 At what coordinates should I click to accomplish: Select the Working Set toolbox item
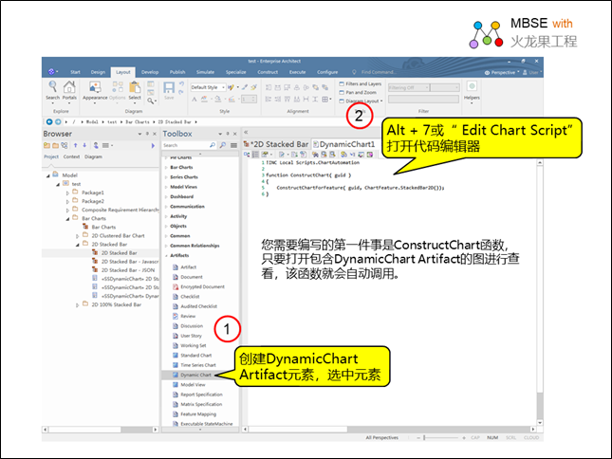(190, 345)
